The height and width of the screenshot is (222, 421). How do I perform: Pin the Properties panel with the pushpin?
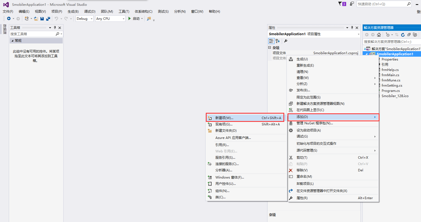coord(352,28)
